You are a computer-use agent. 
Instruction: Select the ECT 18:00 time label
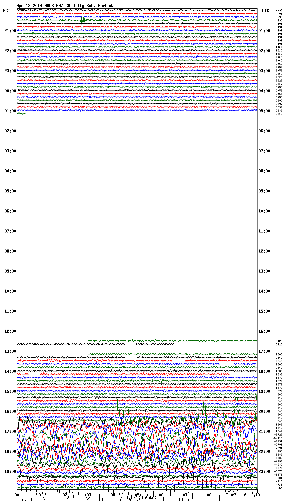10,452
